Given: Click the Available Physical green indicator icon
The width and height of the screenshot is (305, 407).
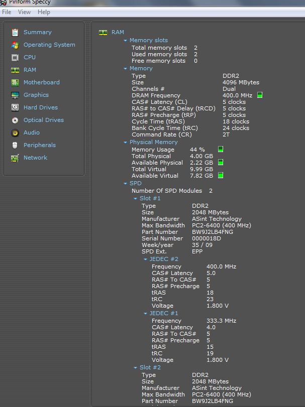Looking at the screenshot, I should pyautogui.click(x=220, y=162).
